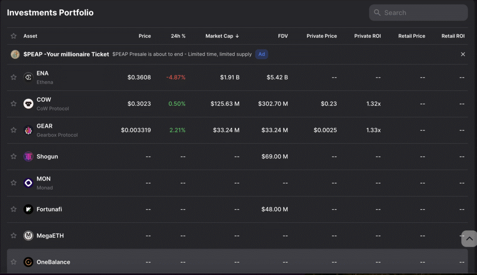Viewport: 477px width, 275px height.
Task: Sort by the 24h % column header
Action: pos(178,36)
